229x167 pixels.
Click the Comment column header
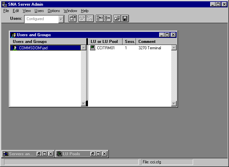click(x=147, y=42)
